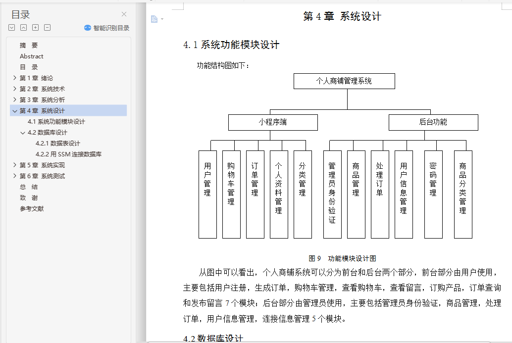
Task: Select the 小程序端 diagram box
Action: (x=273, y=122)
